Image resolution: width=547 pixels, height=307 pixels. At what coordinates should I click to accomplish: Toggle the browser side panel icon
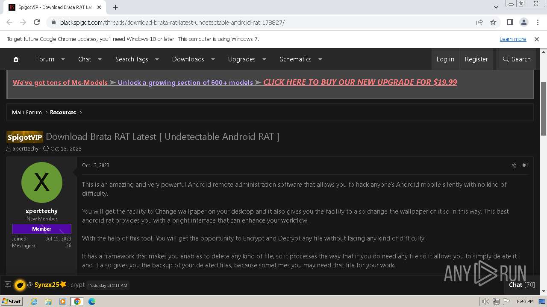pos(510,22)
